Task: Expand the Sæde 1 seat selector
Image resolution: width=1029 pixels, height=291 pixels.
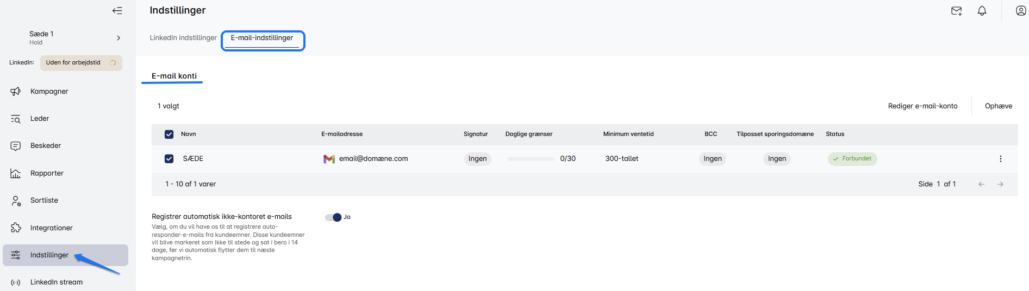Action: click(x=118, y=38)
